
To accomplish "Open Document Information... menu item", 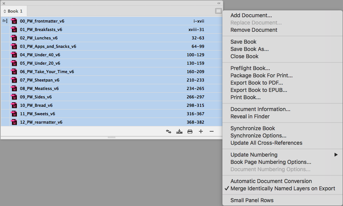I will click(x=260, y=109).
